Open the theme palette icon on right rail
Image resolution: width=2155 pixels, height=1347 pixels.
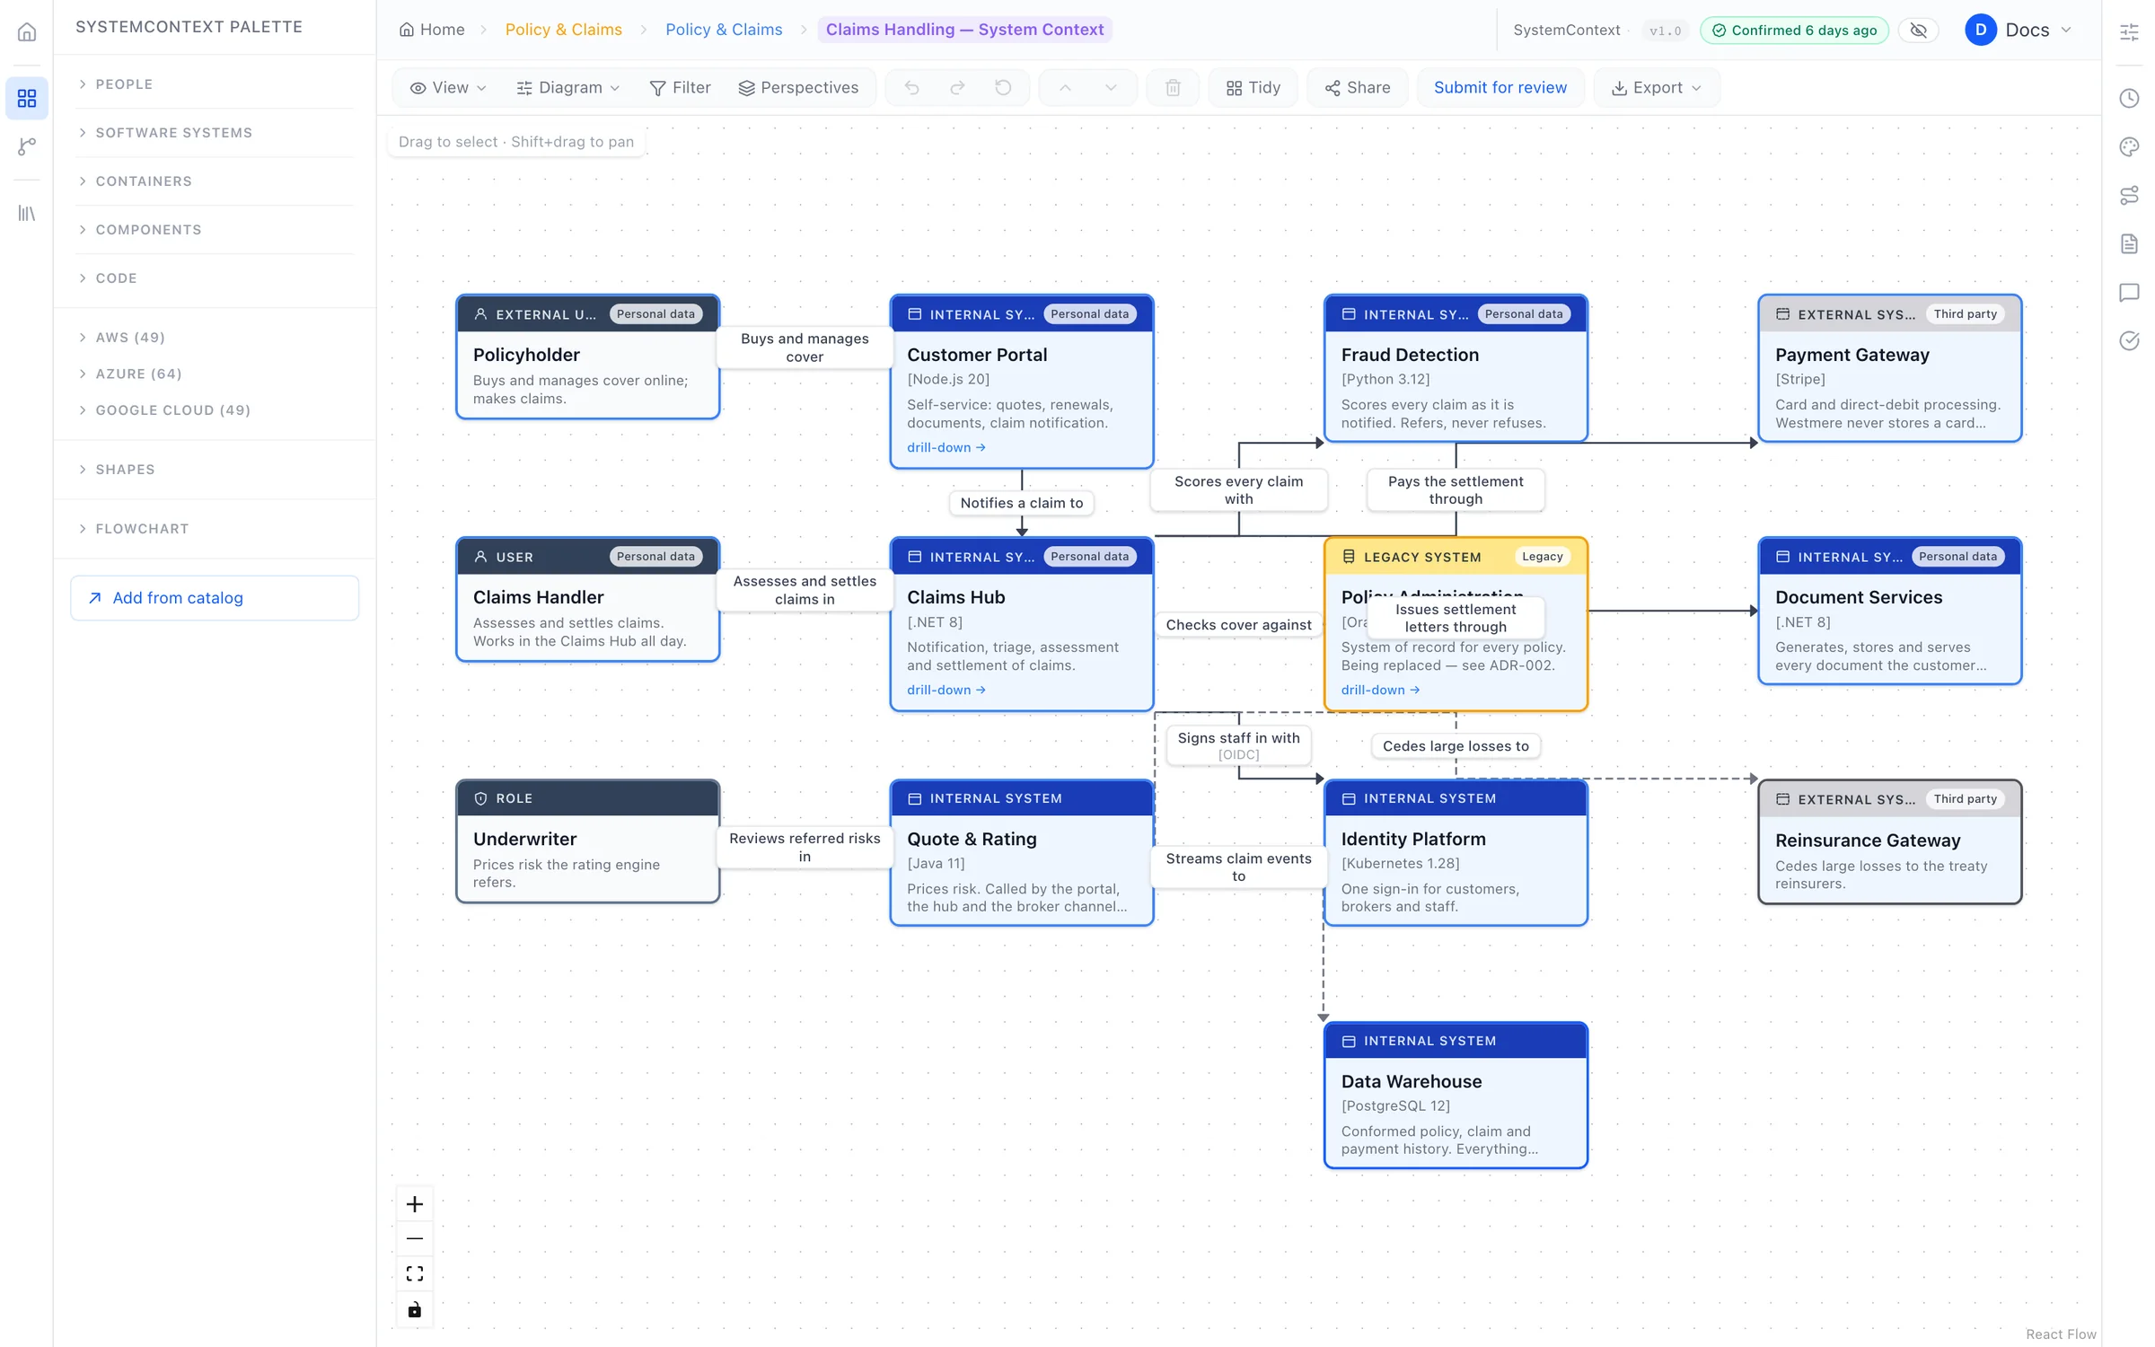click(x=2129, y=147)
